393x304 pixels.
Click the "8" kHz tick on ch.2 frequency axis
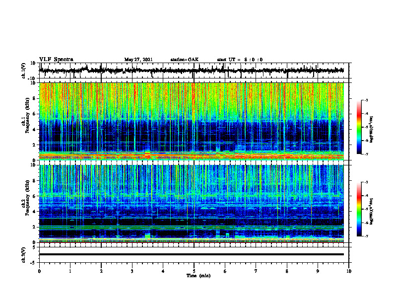coord(34,181)
